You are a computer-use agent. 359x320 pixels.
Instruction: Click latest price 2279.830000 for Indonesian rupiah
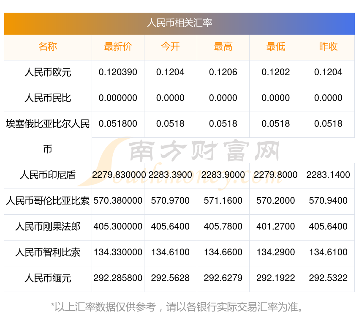[x=119, y=175]
